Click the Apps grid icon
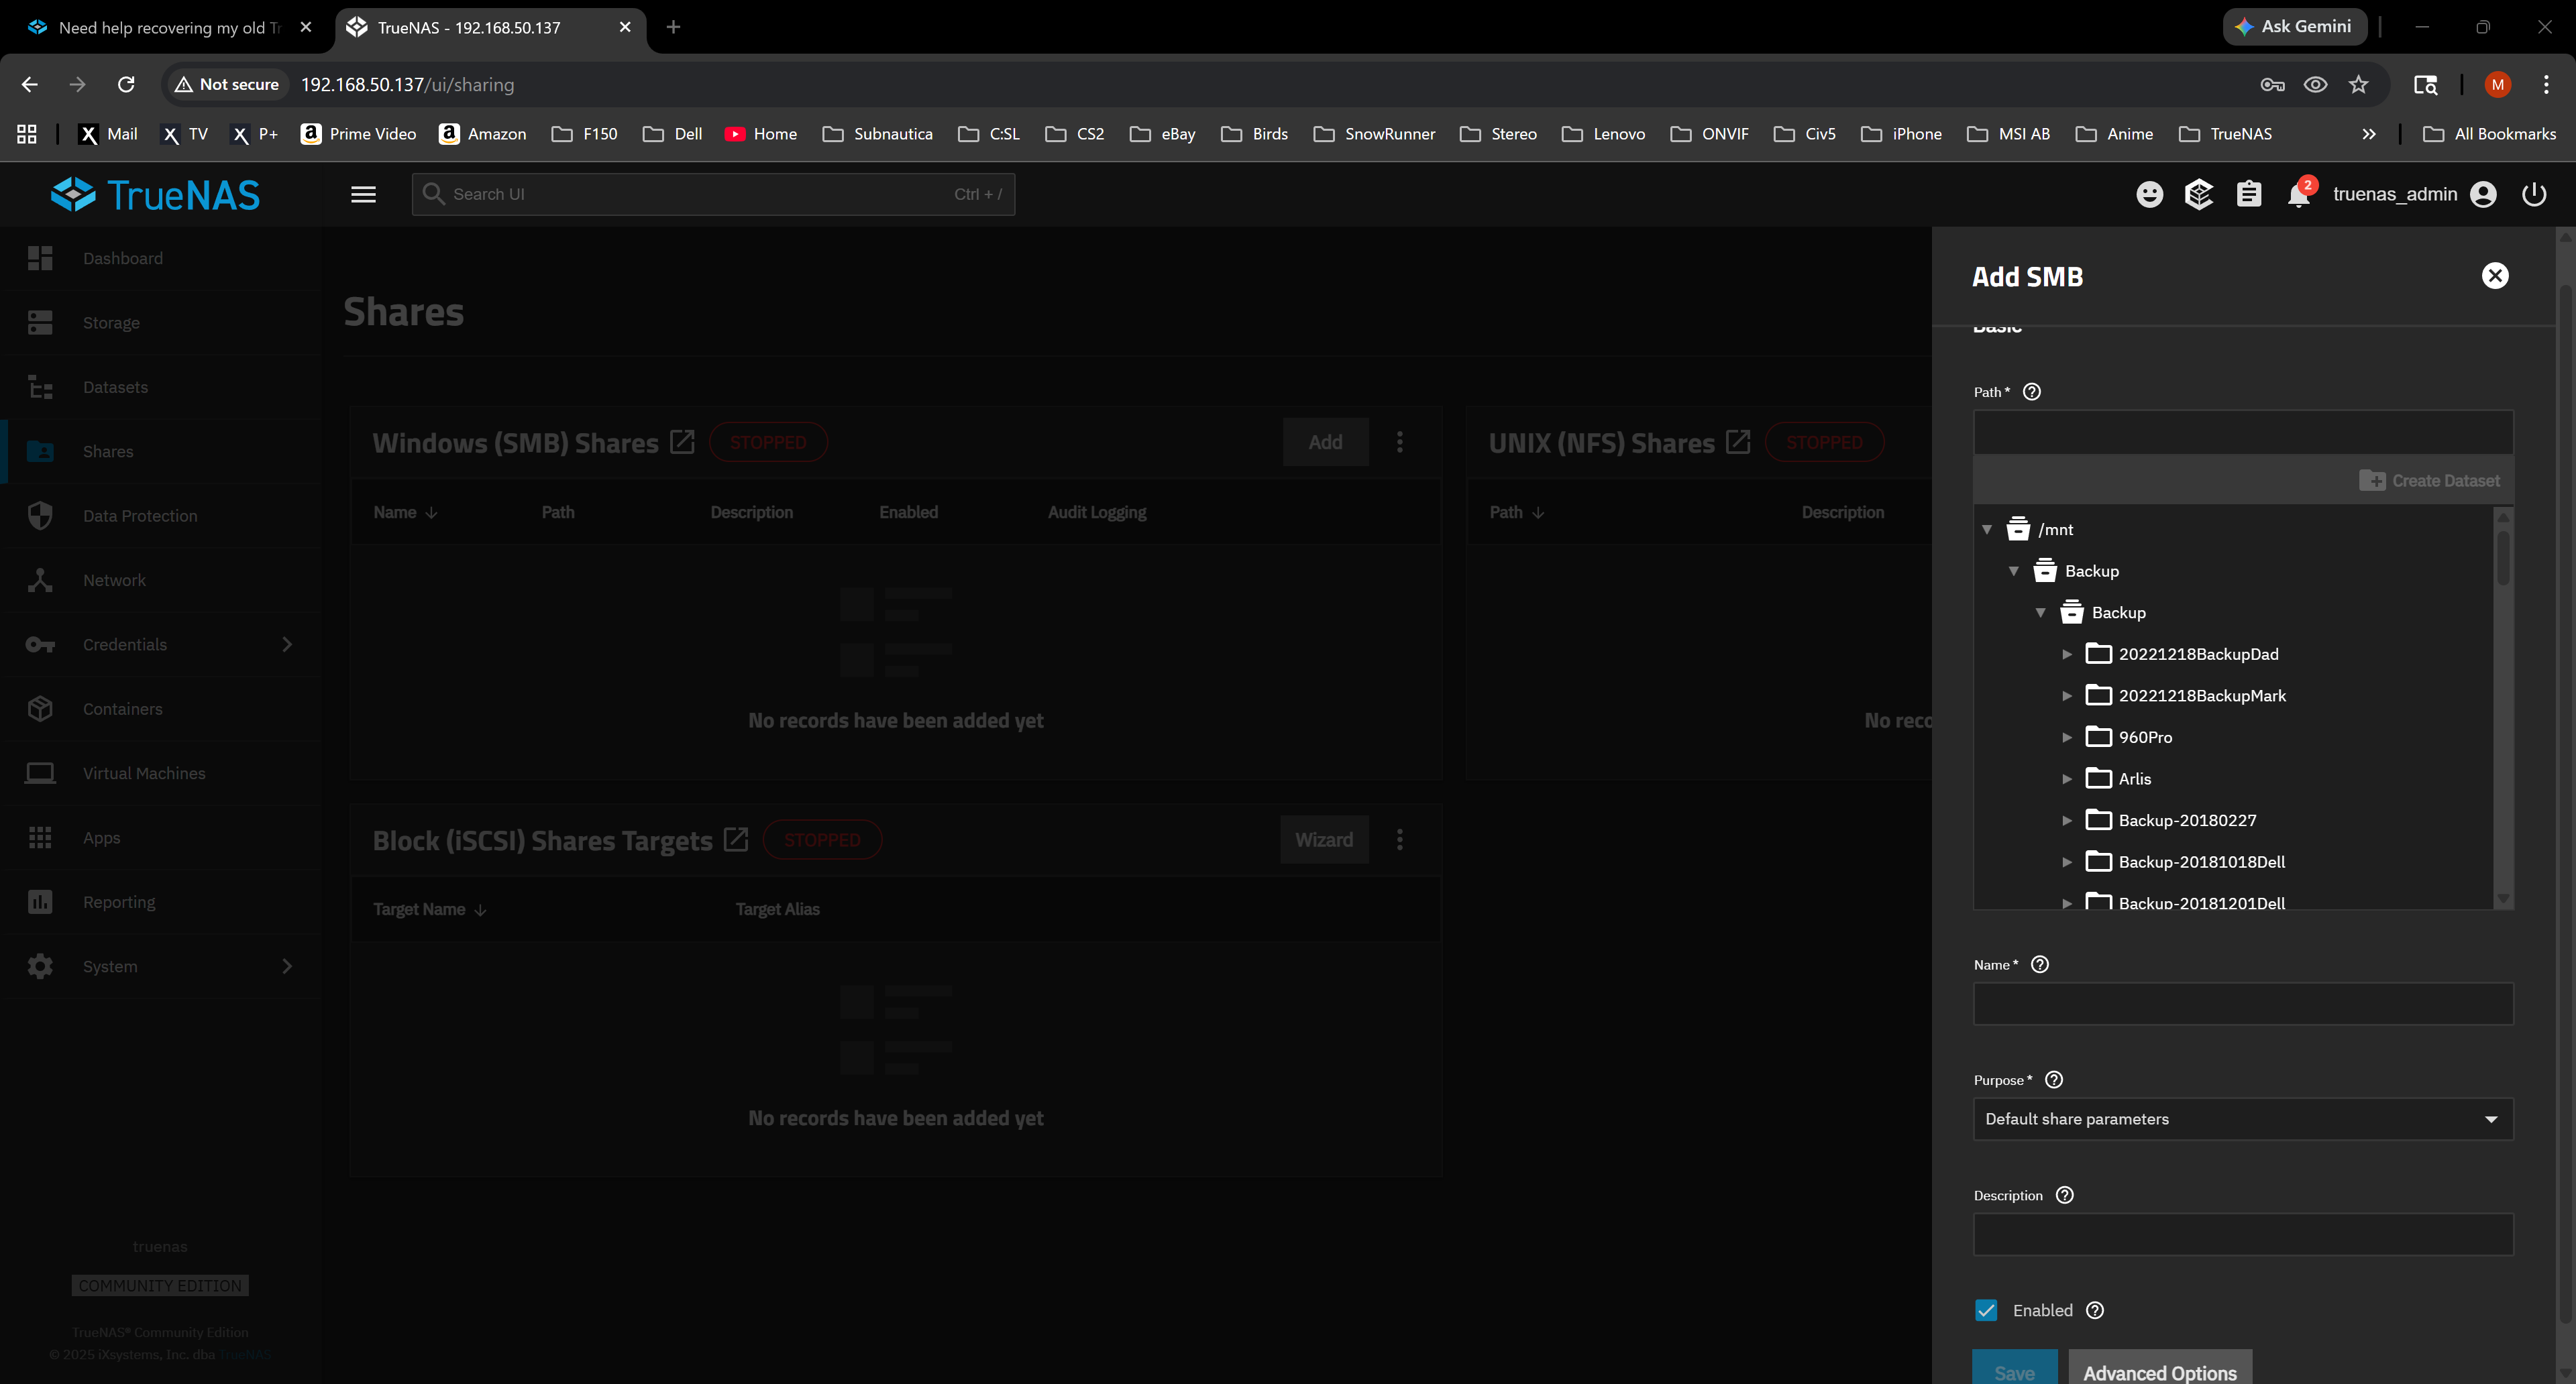 tap(40, 838)
